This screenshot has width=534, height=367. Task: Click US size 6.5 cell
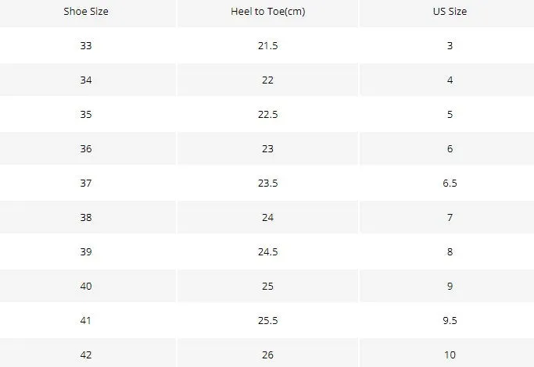tap(450, 183)
